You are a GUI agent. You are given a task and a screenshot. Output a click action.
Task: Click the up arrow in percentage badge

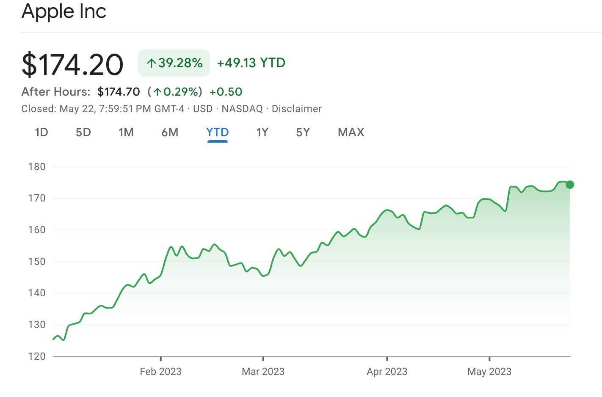[152, 63]
